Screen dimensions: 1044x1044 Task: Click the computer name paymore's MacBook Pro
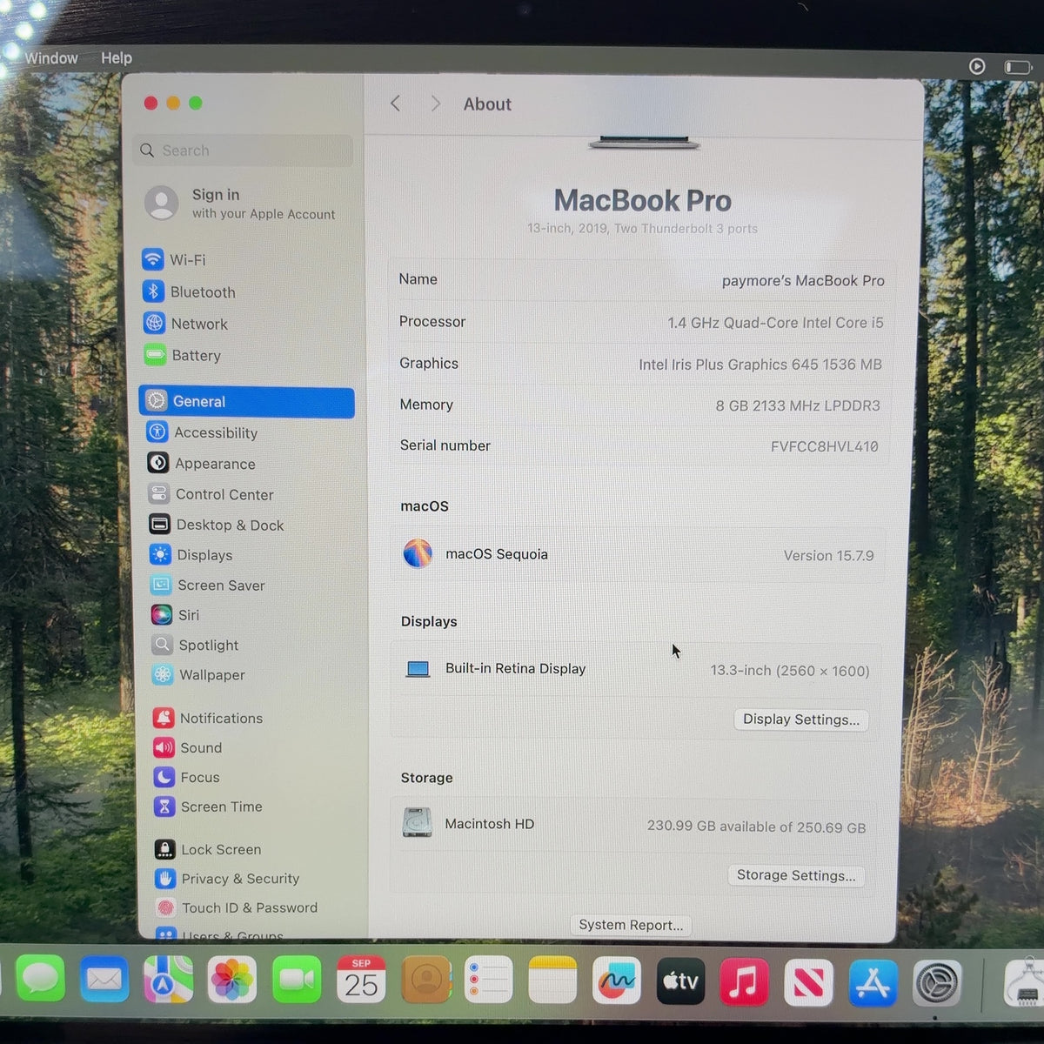click(803, 281)
